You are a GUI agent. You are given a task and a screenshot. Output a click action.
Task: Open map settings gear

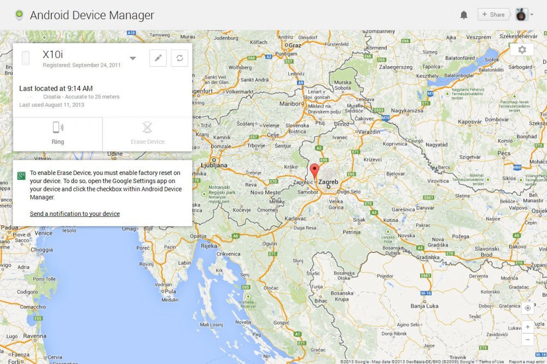coord(522,50)
